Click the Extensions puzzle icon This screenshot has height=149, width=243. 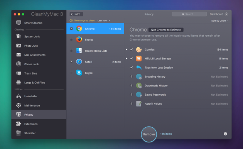coord(19,124)
